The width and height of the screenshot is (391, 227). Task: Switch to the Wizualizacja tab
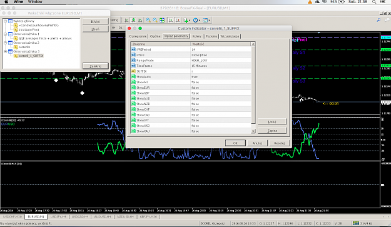tap(230, 36)
